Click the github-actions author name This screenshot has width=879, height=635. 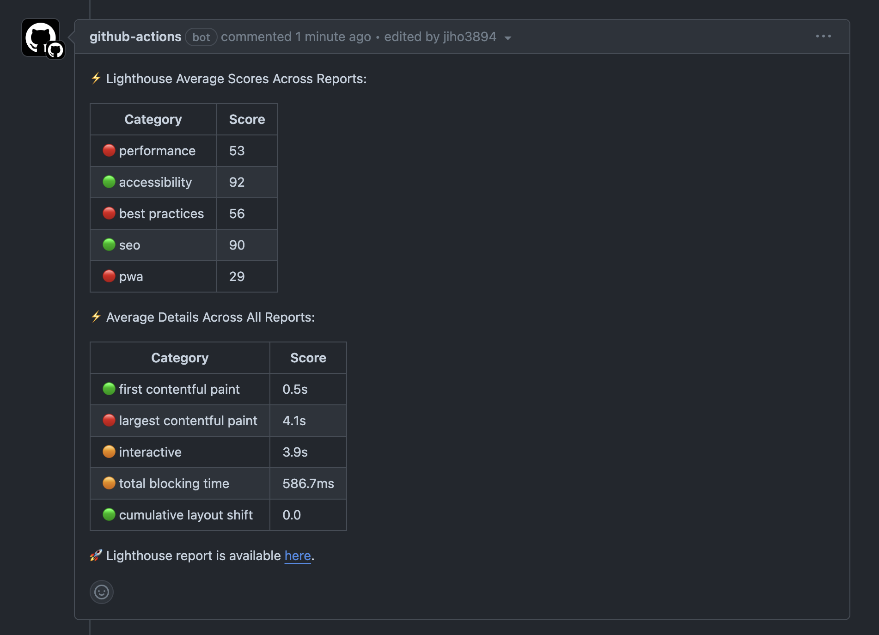(135, 37)
